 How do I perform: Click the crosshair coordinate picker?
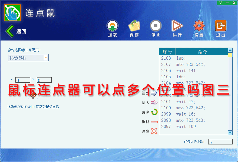[33, 94]
